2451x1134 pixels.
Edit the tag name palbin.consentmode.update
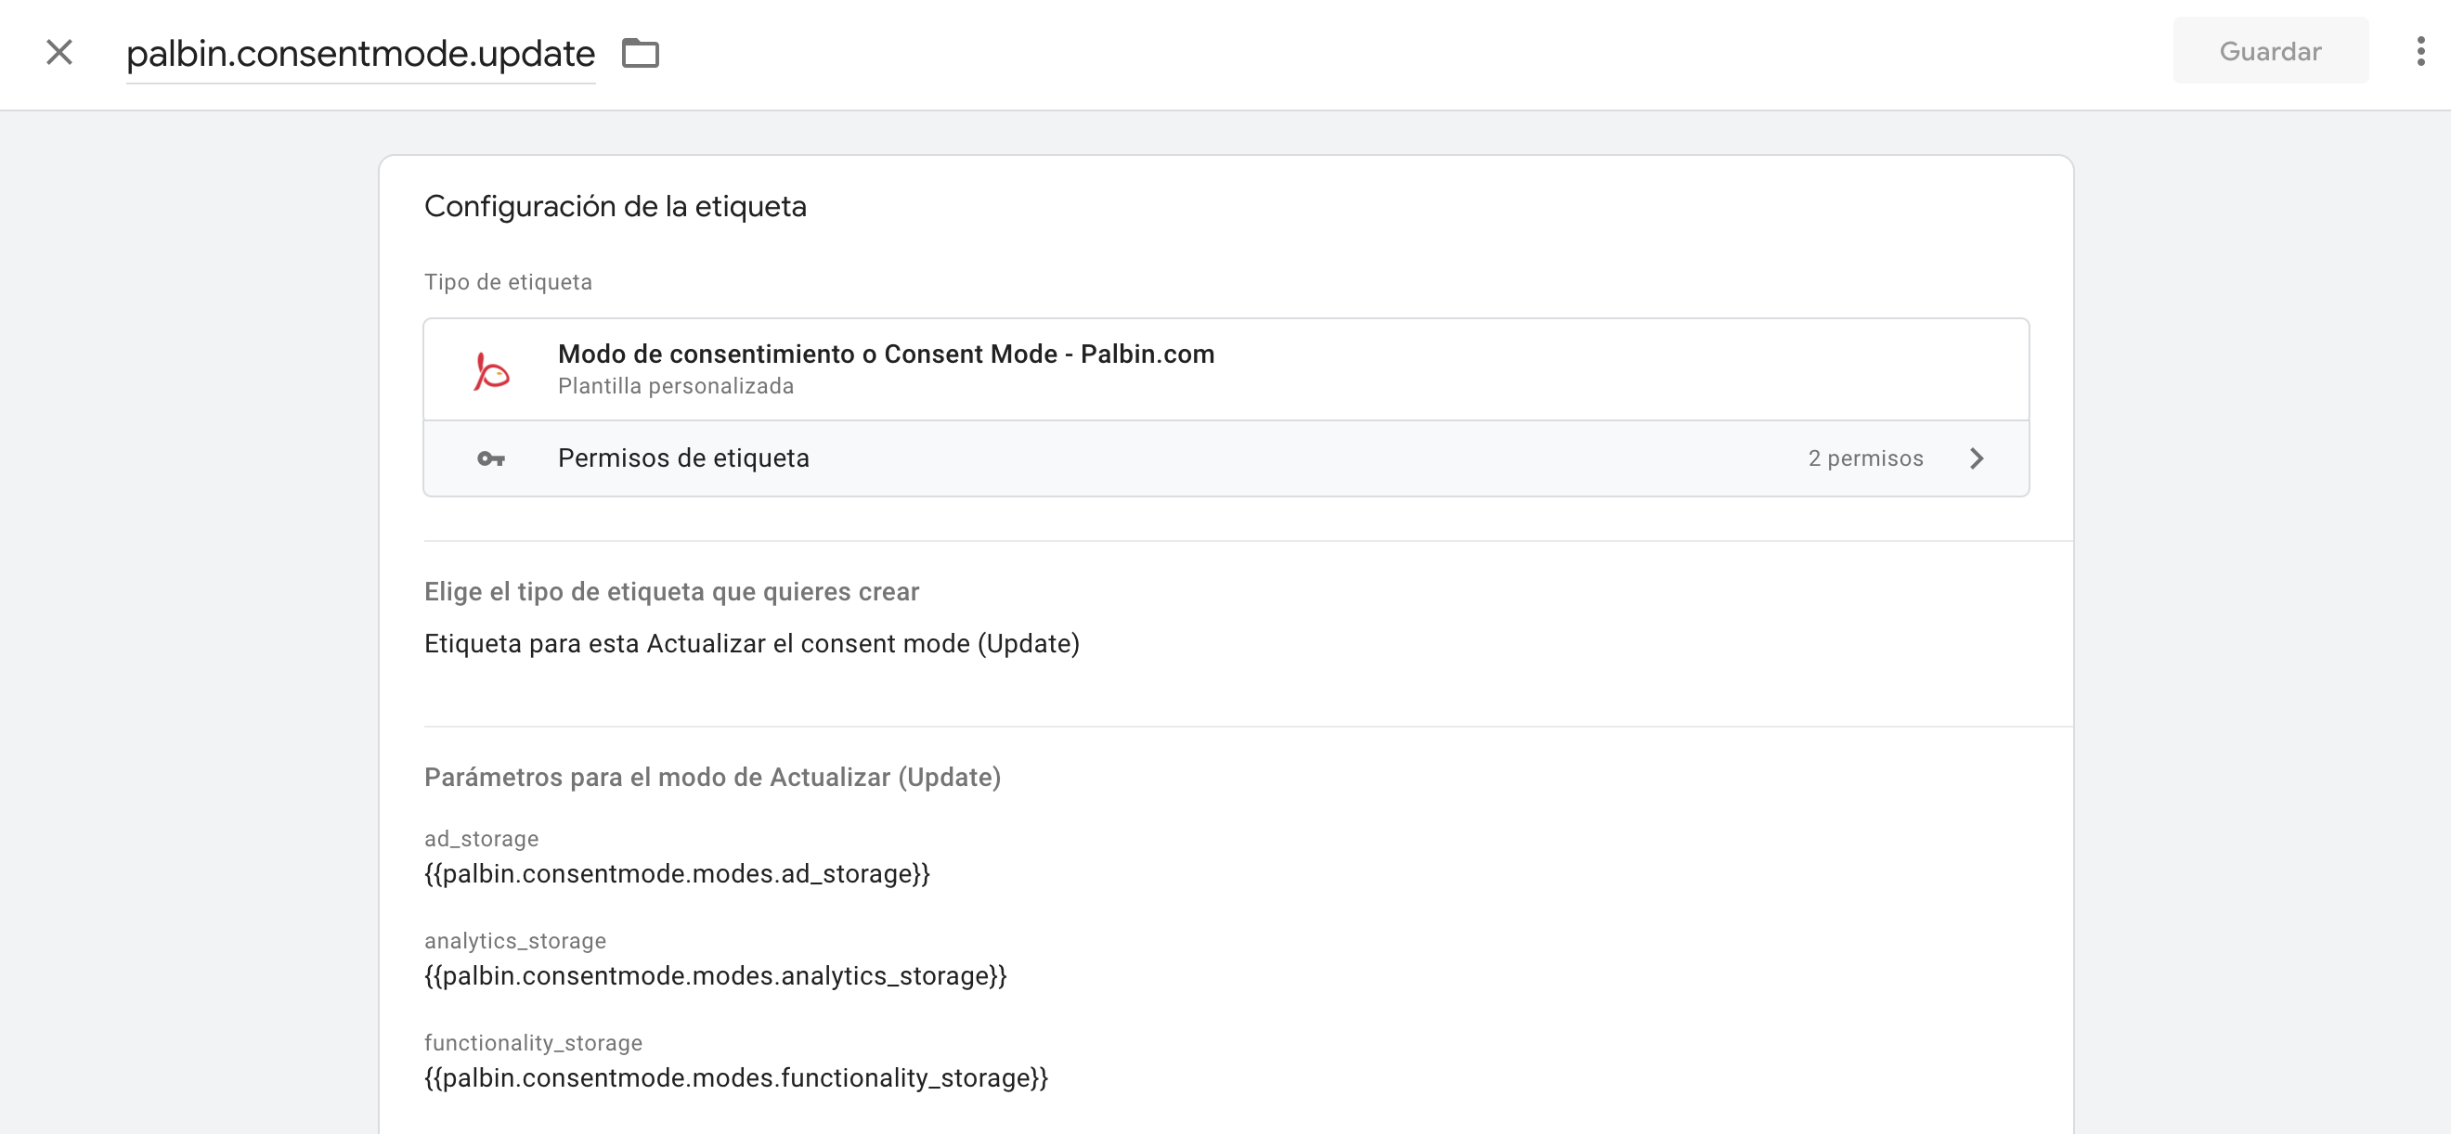coord(360,54)
